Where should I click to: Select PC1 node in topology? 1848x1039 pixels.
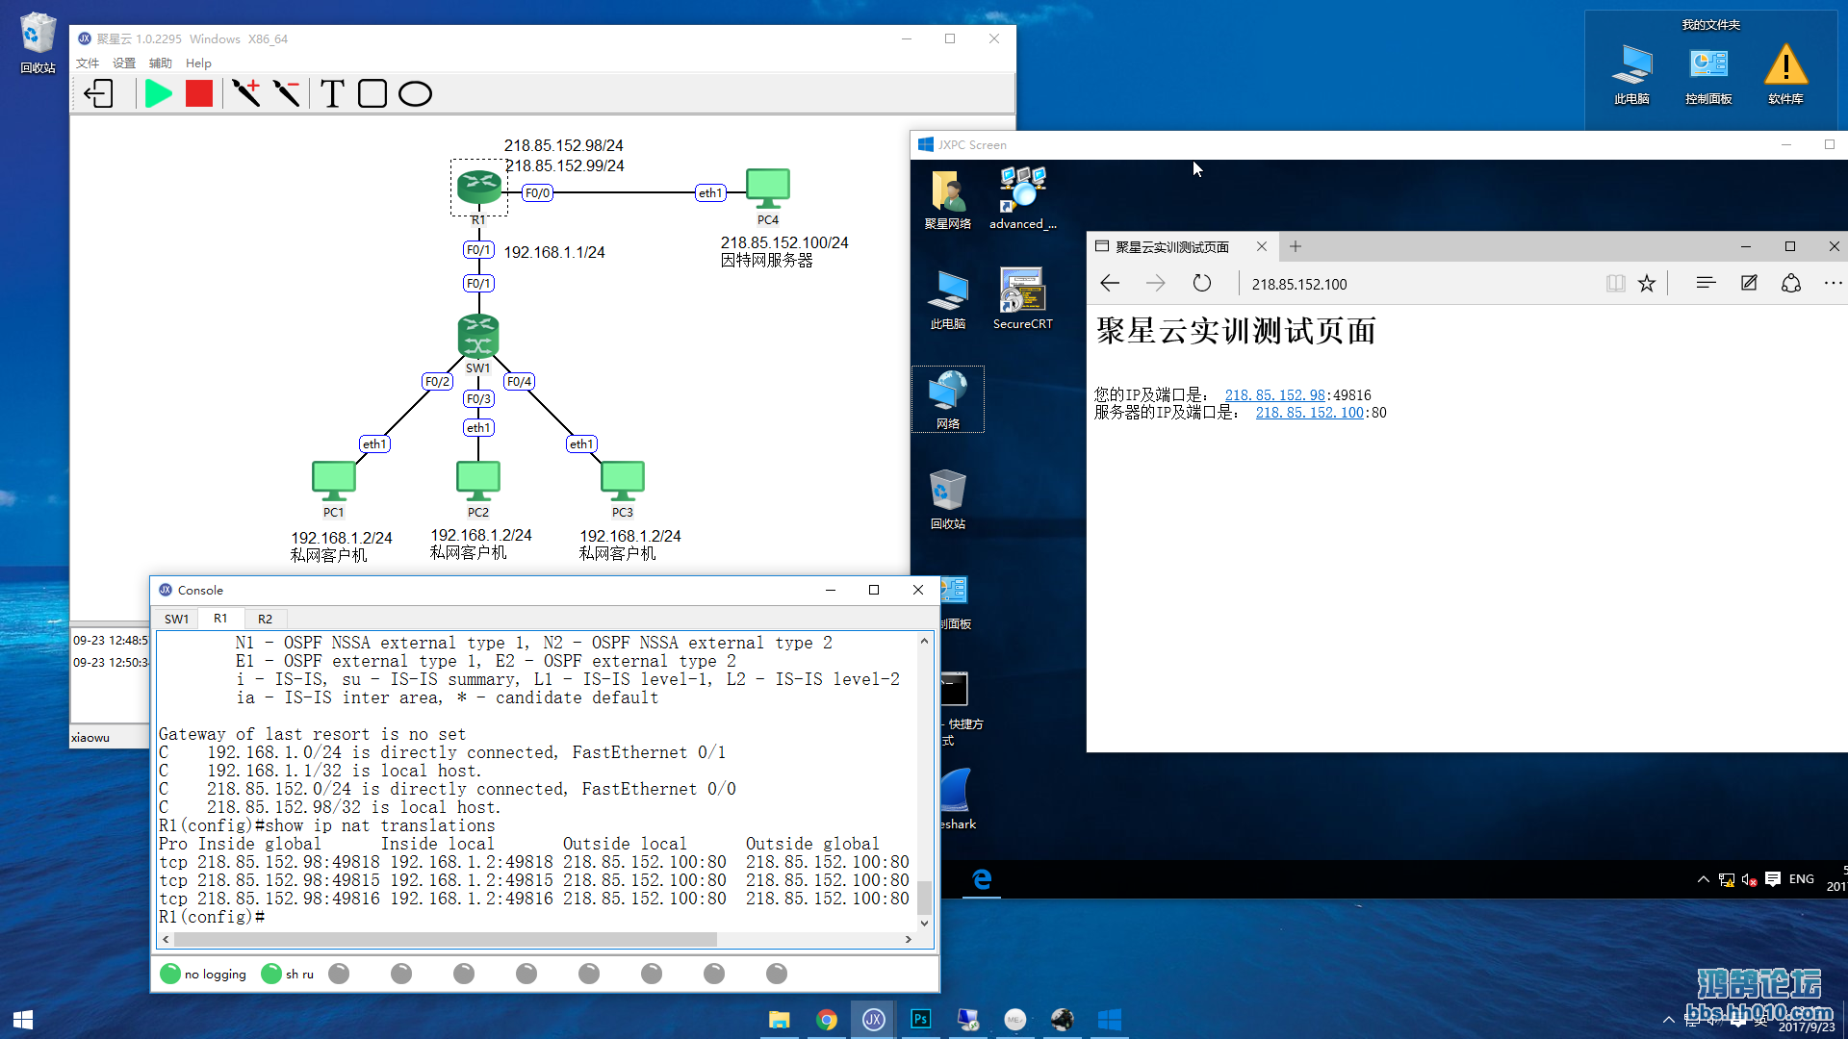point(334,481)
